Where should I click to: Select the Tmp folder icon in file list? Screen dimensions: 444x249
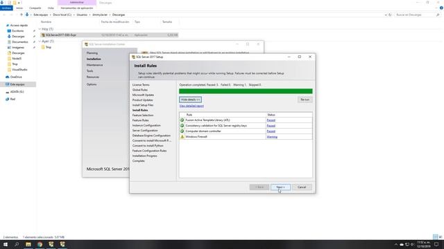(x=43, y=47)
